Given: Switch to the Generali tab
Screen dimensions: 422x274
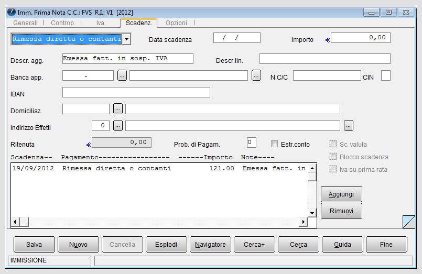Looking at the screenshot, I should click(25, 23).
